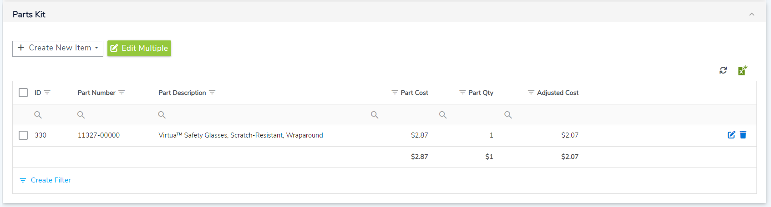Open the Part Qty column filter icon
Screen dimensions: 771x207
(x=462, y=93)
